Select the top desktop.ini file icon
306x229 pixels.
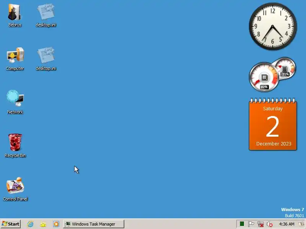46,16
